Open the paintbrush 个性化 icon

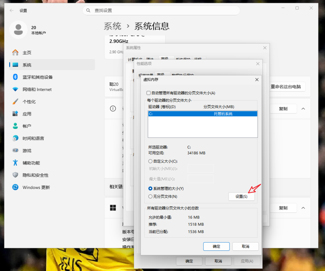[x=15, y=101]
